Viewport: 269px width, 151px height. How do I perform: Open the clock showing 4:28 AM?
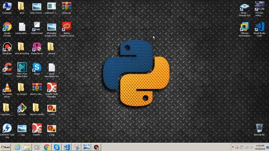coord(260,147)
